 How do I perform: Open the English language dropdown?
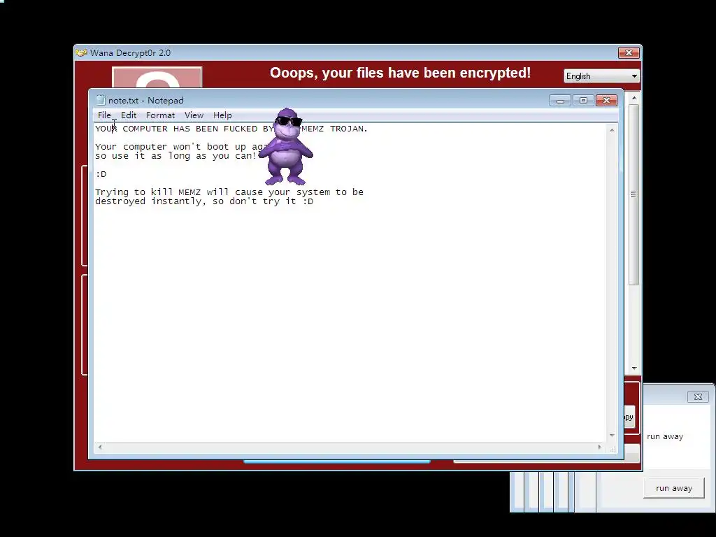point(601,76)
